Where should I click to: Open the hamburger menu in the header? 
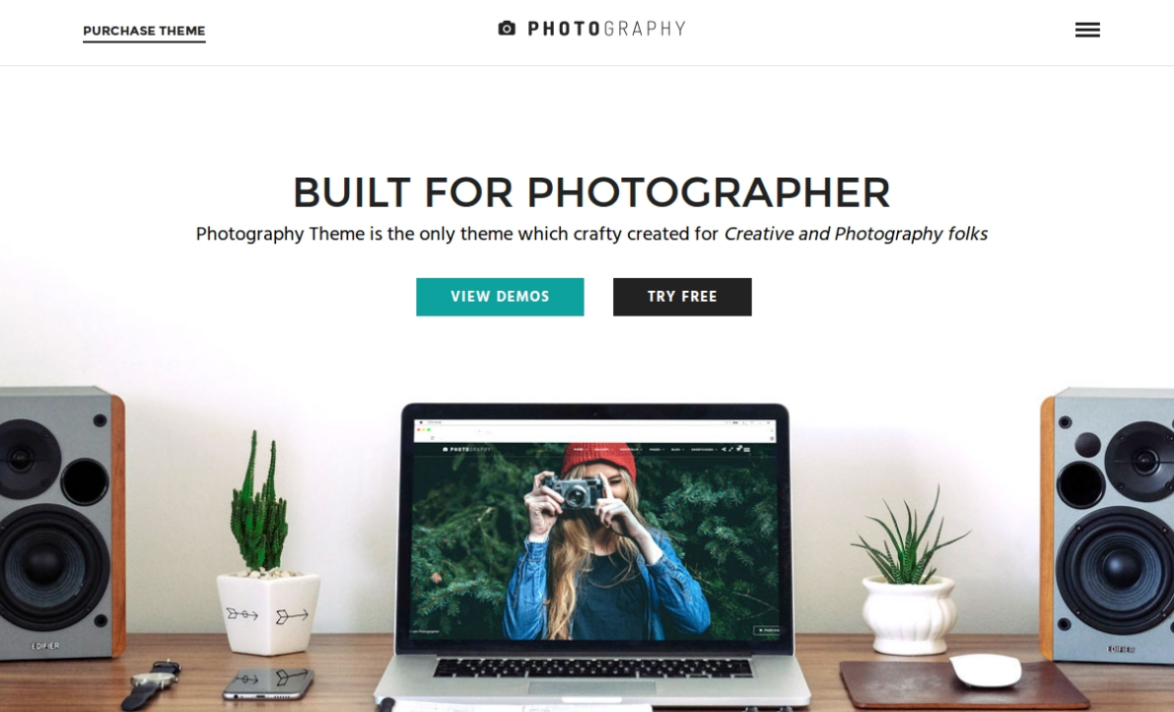tap(1087, 30)
